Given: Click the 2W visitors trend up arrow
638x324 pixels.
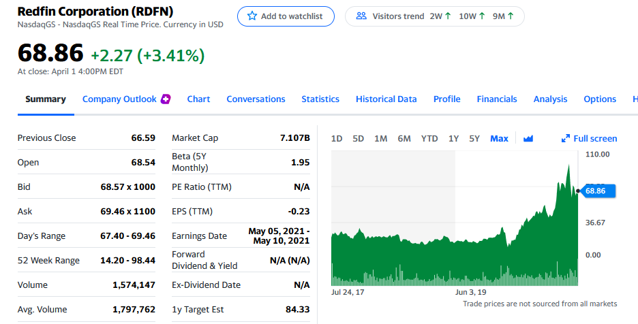Looking at the screenshot, I should click(x=447, y=16).
